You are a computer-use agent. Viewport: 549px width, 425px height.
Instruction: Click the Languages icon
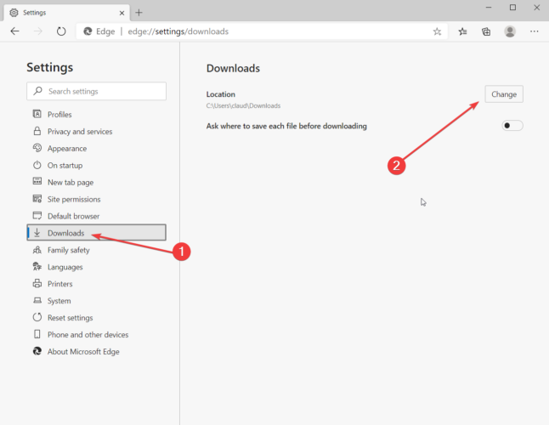click(x=37, y=266)
